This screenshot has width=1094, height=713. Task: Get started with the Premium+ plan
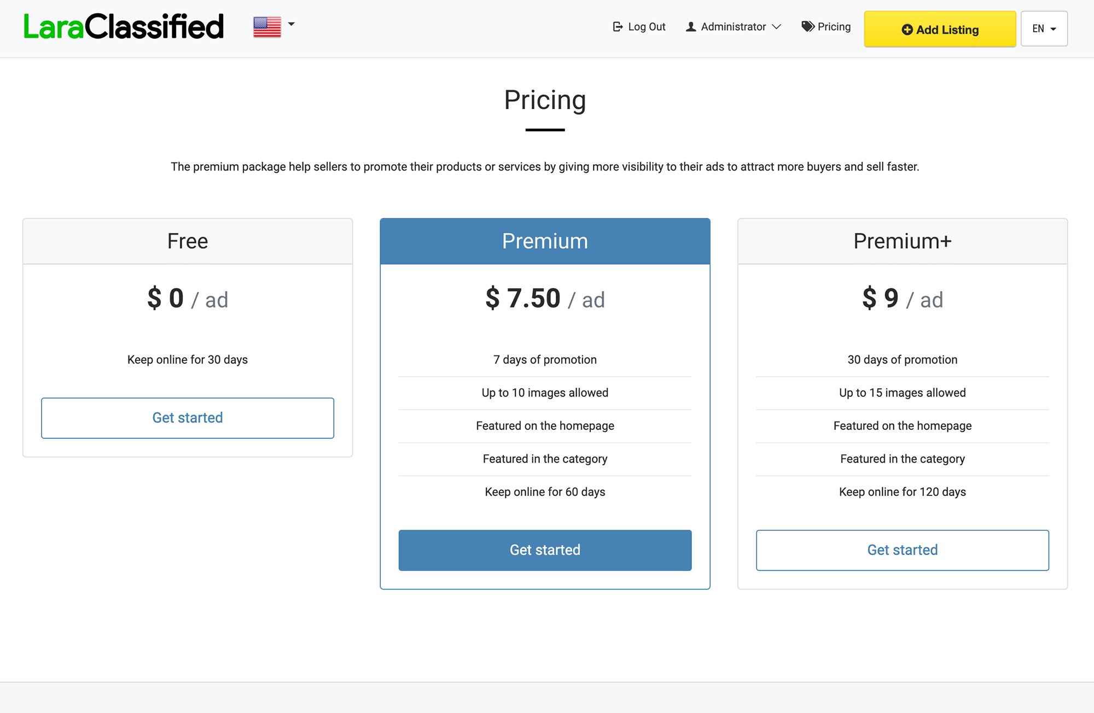tap(902, 550)
